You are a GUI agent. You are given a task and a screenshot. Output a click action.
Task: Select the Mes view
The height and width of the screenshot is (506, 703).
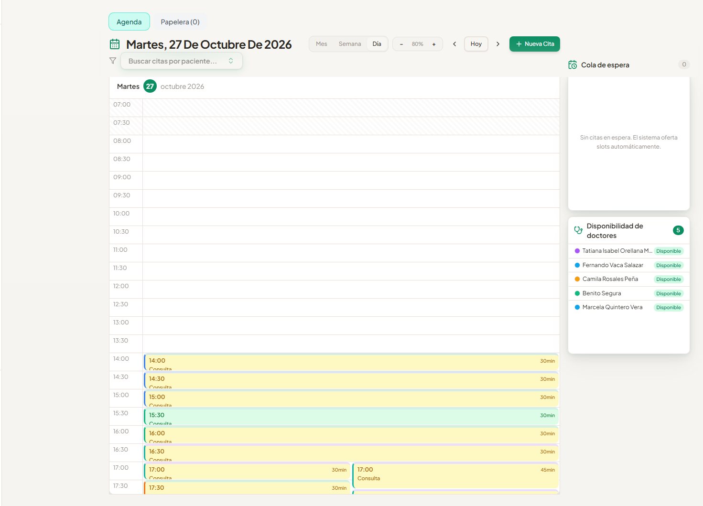click(322, 44)
